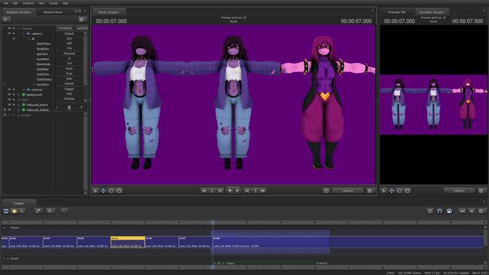This screenshot has width=489, height=275.
Task: Switch to the Primary Viewport tab
Action: [109, 12]
